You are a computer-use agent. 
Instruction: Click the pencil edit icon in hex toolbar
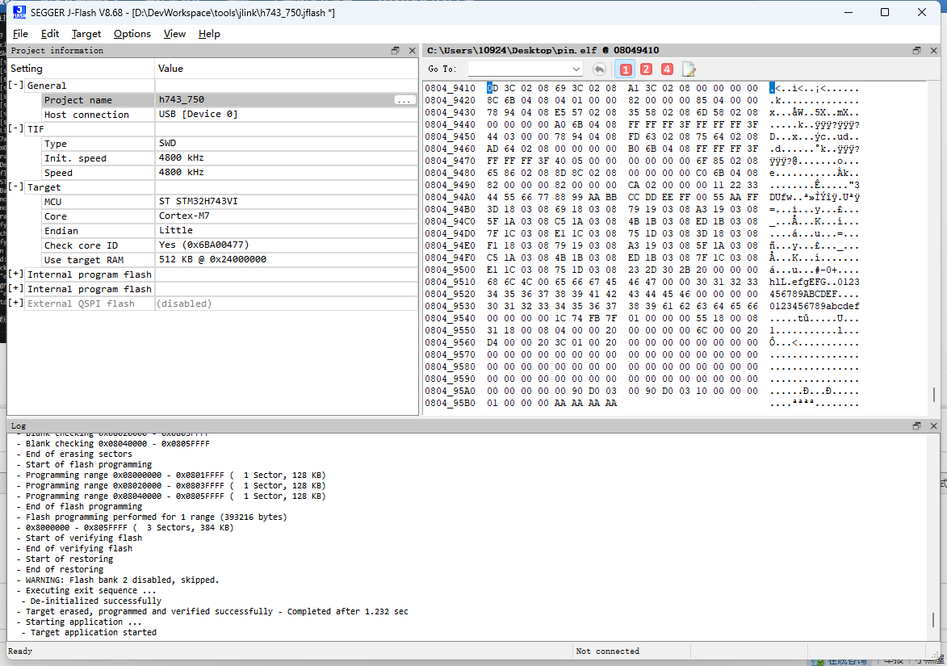[x=689, y=69]
